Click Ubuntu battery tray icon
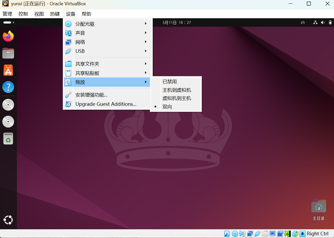Screen dimensions: 334x238 pos(330,22)
